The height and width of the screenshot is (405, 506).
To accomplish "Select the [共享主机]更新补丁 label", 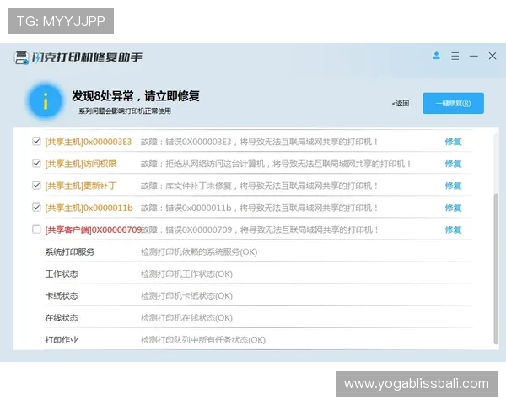I will 81,186.
